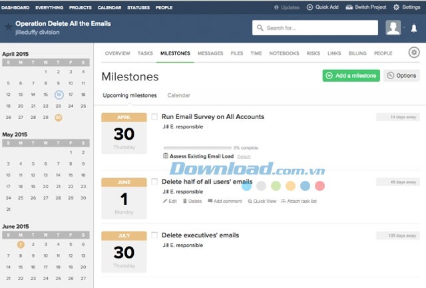Click the Add a milestone button

pyautogui.click(x=351, y=76)
